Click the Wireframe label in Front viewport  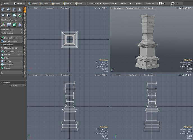tap(49, 75)
